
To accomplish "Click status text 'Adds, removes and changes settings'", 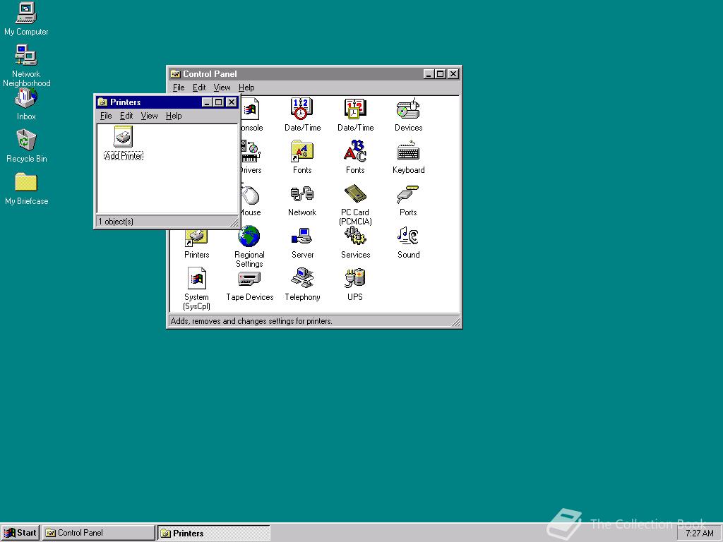I will click(251, 321).
